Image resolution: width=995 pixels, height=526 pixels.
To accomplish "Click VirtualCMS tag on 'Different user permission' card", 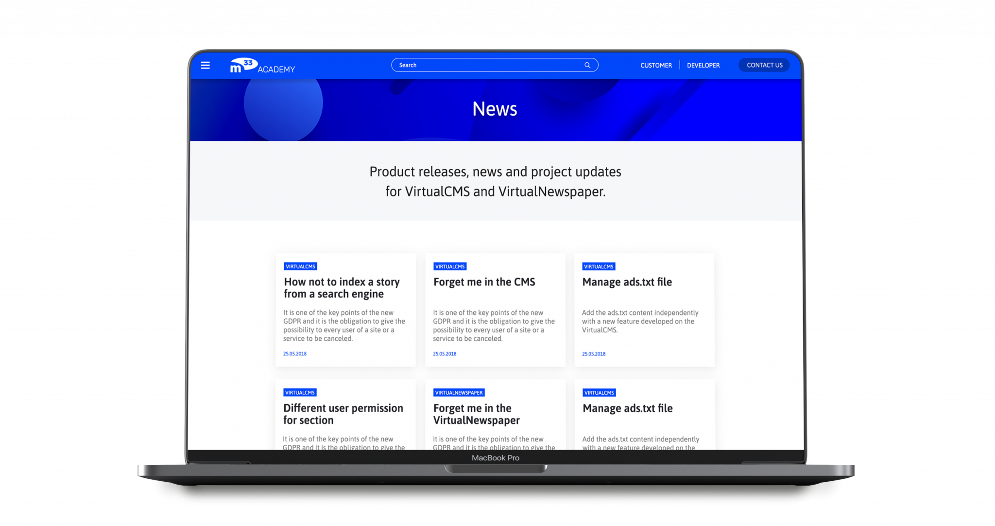I will 300,393.
